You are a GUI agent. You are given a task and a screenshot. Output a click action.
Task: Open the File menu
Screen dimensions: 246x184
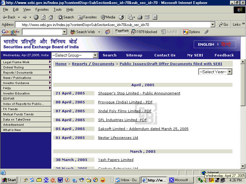[6, 10]
